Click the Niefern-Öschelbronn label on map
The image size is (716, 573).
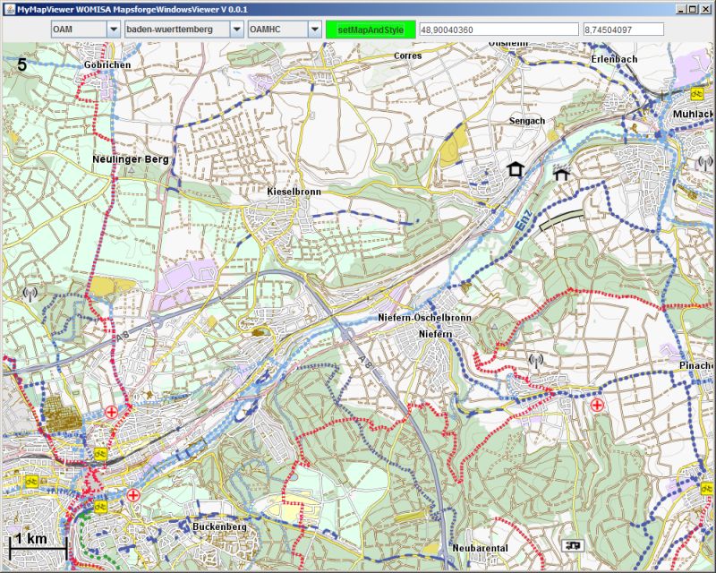423,318
